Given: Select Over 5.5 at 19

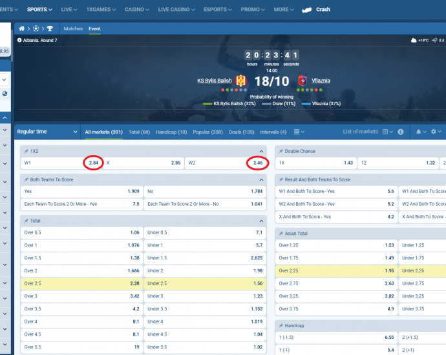Looking at the screenshot, I should point(81,347).
